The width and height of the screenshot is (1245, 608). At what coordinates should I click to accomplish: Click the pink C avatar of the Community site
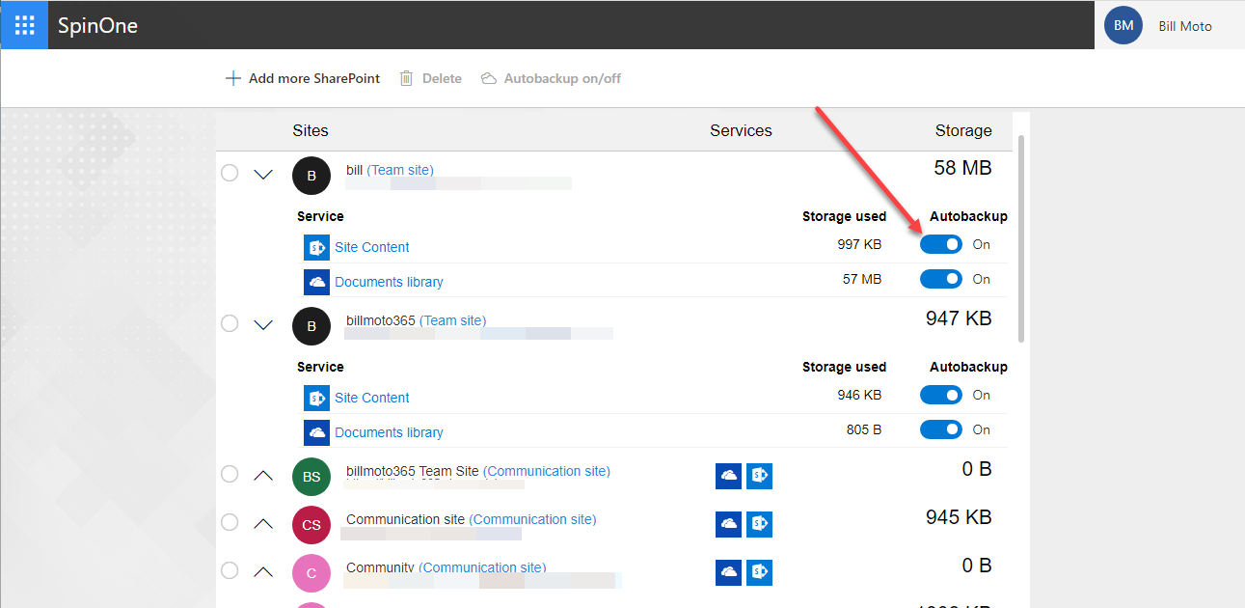[311, 573]
